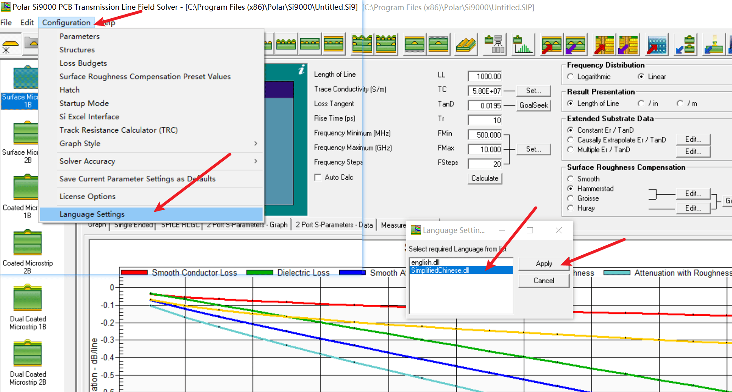Expand the Graph Style submenu

coord(152,144)
